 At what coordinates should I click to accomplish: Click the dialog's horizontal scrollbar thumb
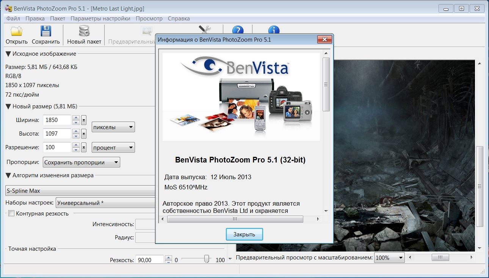click(x=235, y=219)
